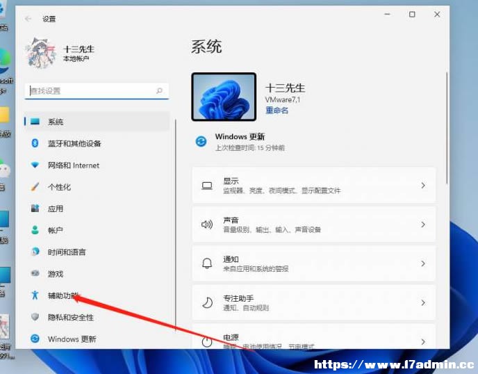Viewport: 478px width, 374px height.
Task: Open the 专注助手 settings card
Action: 314,302
